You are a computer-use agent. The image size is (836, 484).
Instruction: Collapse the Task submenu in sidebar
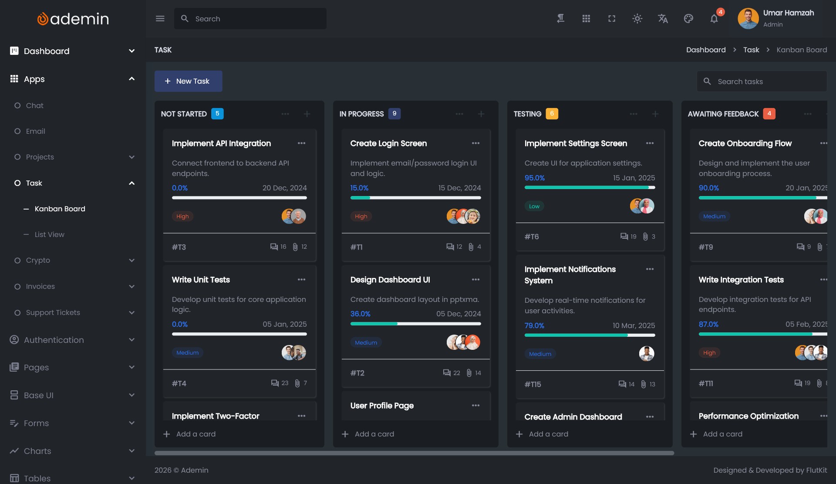pos(131,183)
